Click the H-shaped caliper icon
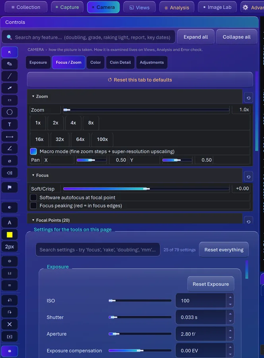 click(x=10, y=273)
